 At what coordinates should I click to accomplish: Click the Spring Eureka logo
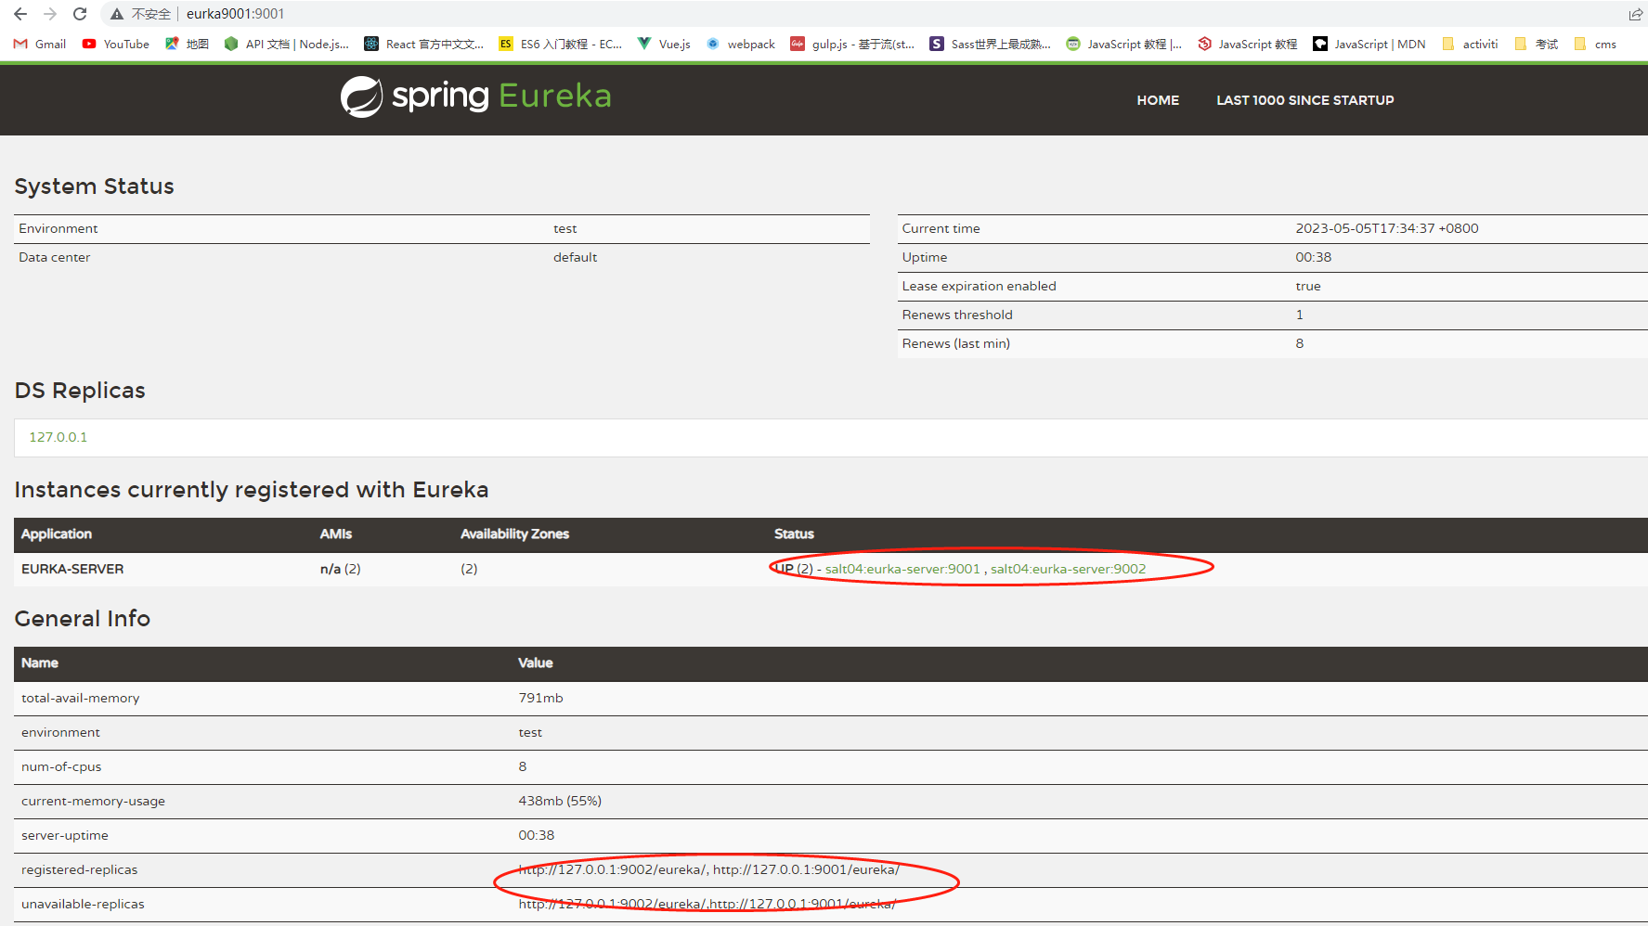coord(475,96)
